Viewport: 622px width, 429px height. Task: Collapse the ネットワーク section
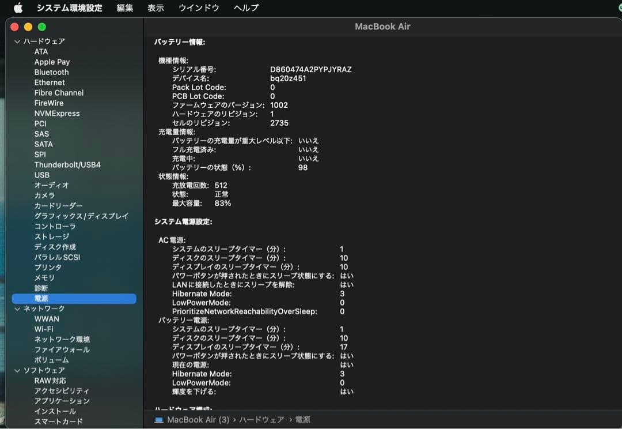[x=17, y=308]
